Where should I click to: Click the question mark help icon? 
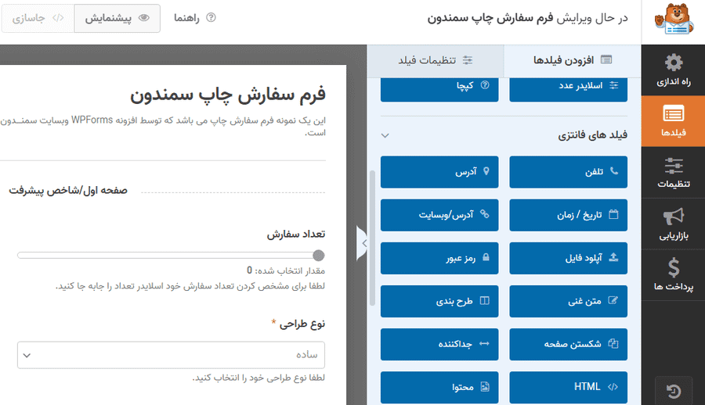[211, 17]
